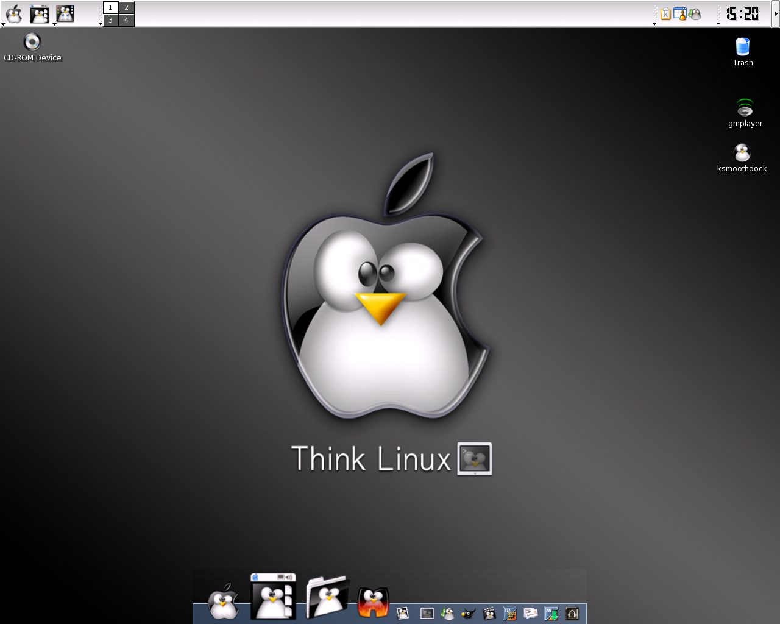
Task: Click the 15:20 digital clock
Action: point(743,13)
